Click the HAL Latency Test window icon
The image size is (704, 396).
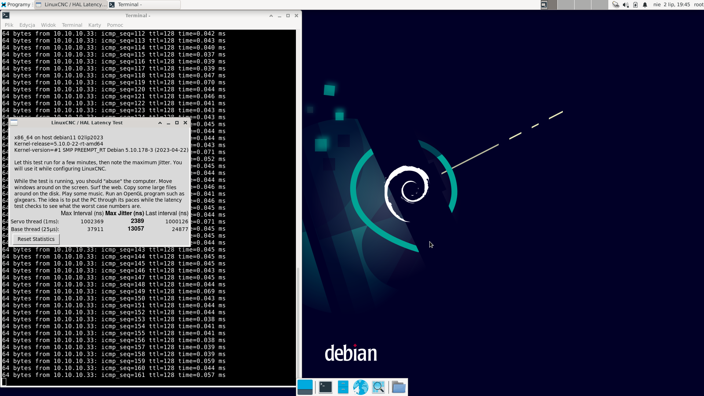[14, 123]
